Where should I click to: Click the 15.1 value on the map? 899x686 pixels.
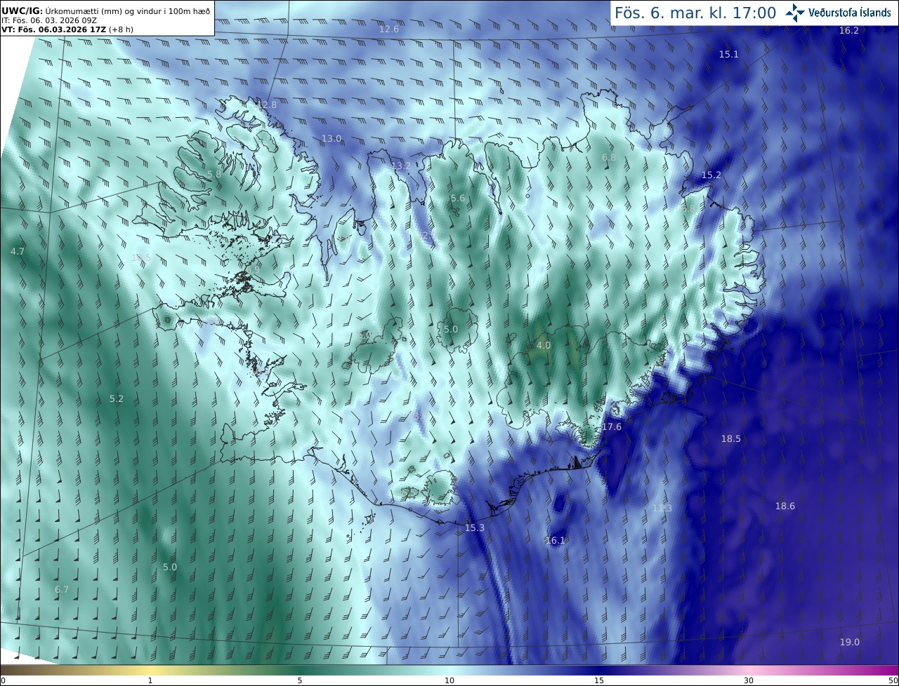point(729,54)
